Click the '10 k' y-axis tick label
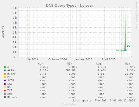Viewport: 139px width, 107px height. click(14, 8)
